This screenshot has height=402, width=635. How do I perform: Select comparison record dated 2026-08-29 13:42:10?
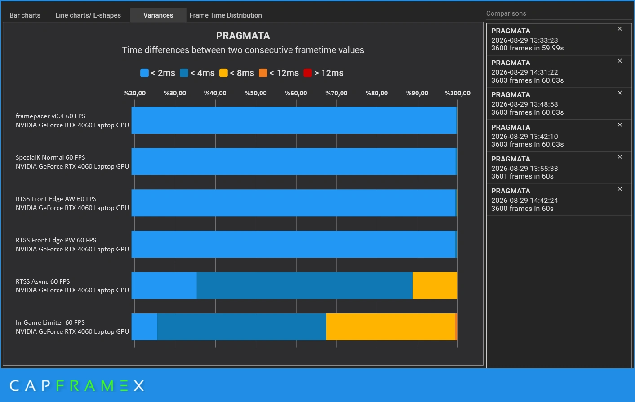coord(559,135)
